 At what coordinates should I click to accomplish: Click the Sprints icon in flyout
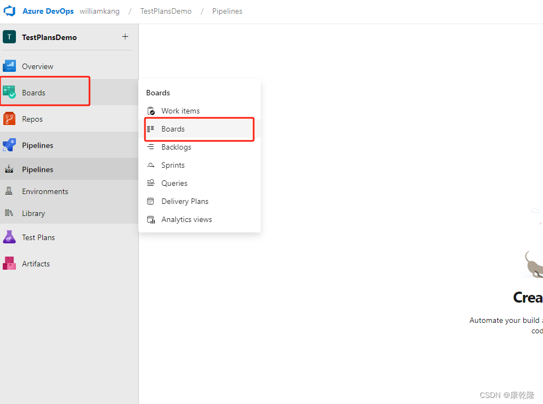click(150, 165)
